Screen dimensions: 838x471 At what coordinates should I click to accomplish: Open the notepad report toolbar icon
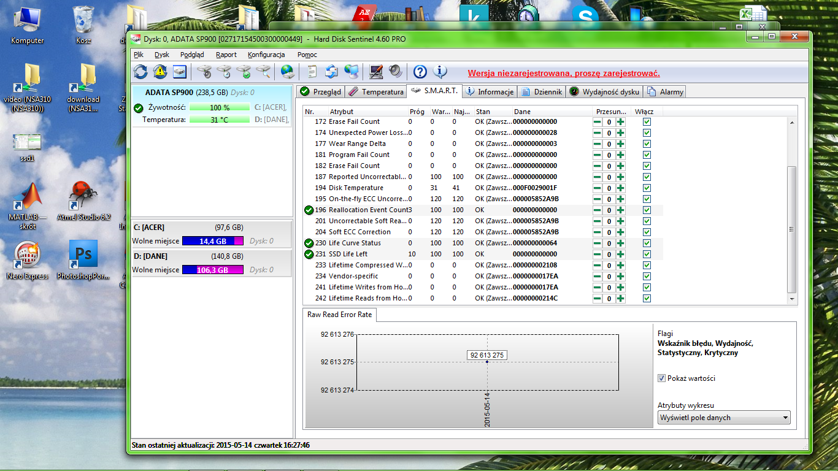tap(312, 72)
